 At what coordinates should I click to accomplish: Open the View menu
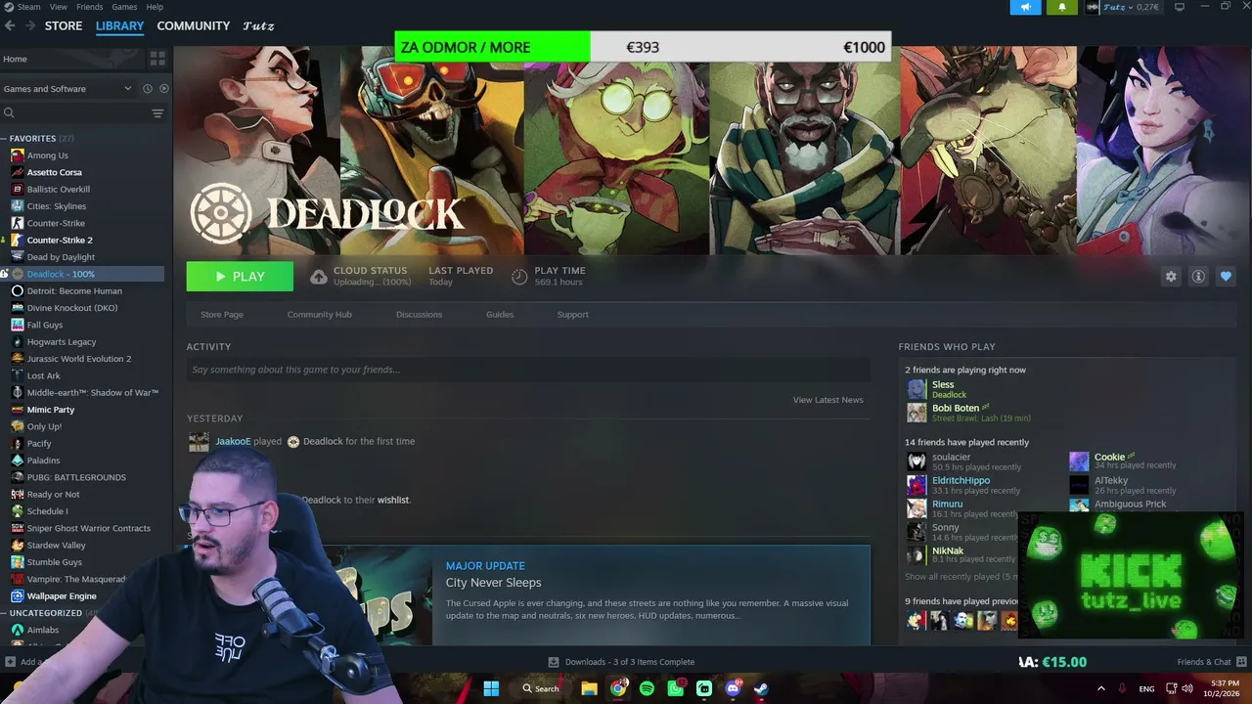[x=59, y=7]
